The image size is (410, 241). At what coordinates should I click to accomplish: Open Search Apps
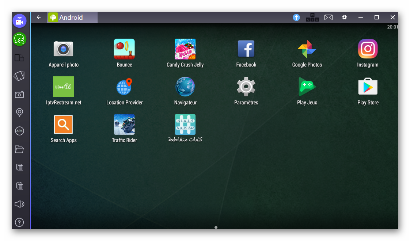point(64,125)
